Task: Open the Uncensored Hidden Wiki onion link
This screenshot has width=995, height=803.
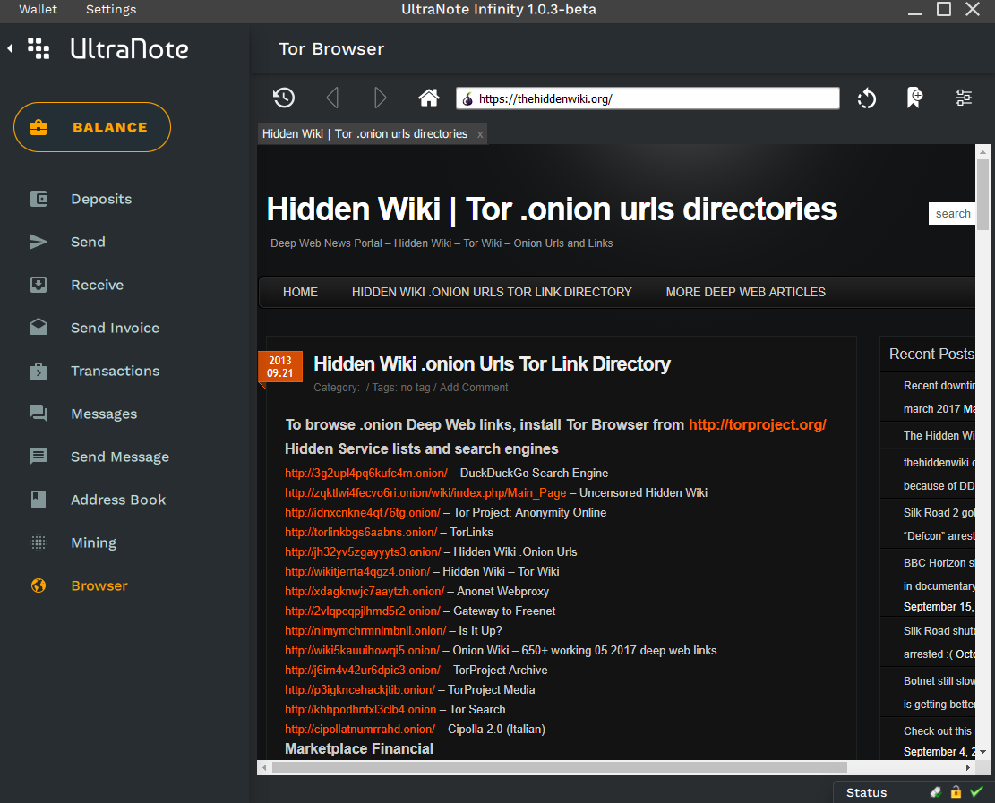Action: 425,493
